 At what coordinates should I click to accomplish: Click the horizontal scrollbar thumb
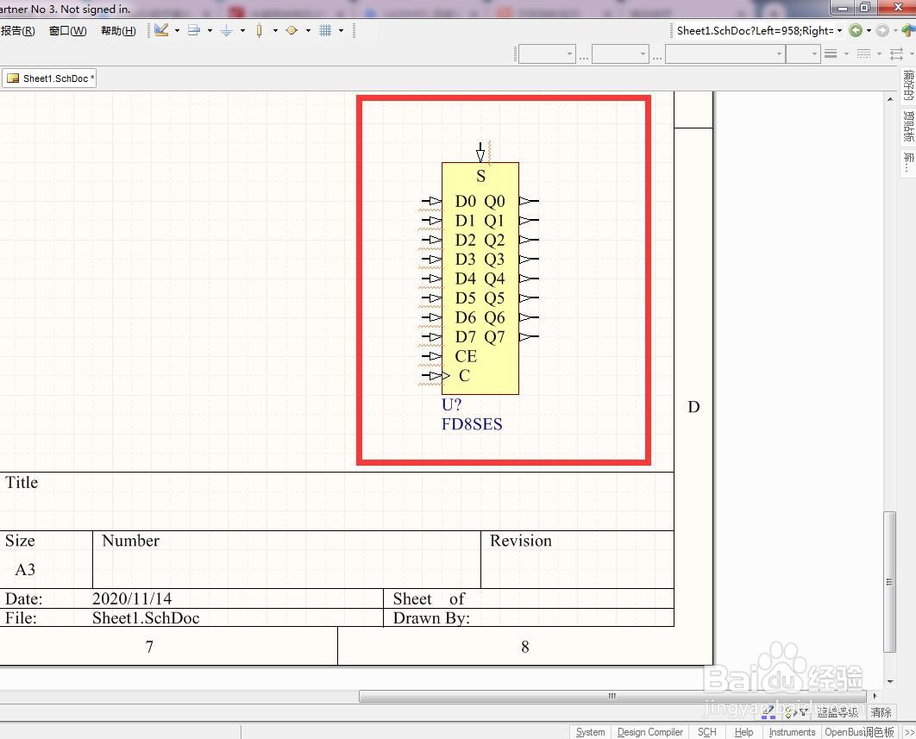click(x=612, y=696)
